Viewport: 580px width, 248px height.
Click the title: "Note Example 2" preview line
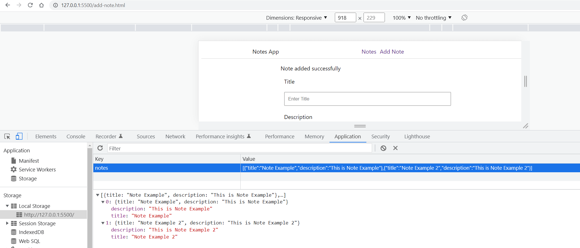[144, 237]
